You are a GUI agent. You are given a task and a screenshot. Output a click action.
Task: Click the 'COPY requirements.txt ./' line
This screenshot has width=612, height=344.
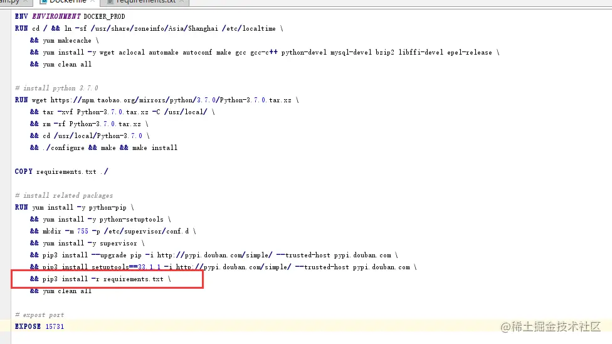click(61, 171)
